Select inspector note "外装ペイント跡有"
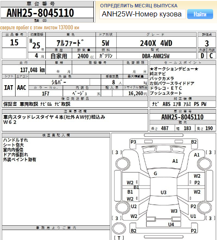This screenshot has height=240, width=217. [x=19, y=160]
